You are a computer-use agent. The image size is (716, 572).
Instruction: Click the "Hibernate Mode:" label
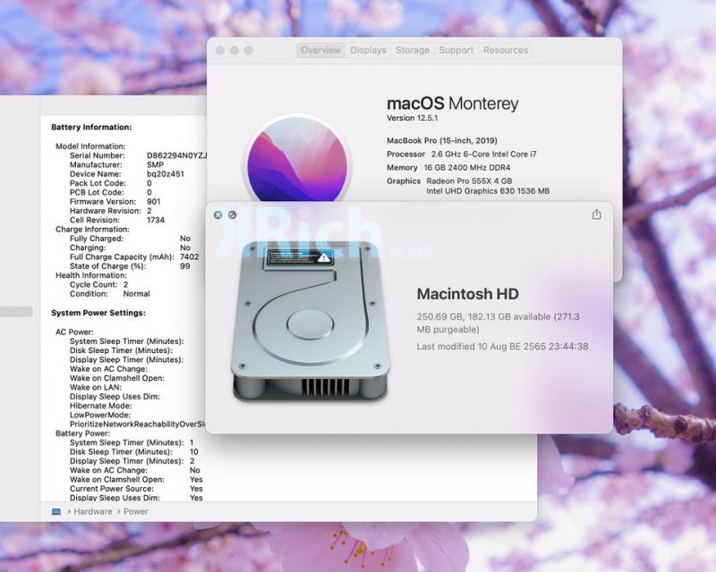click(100, 406)
